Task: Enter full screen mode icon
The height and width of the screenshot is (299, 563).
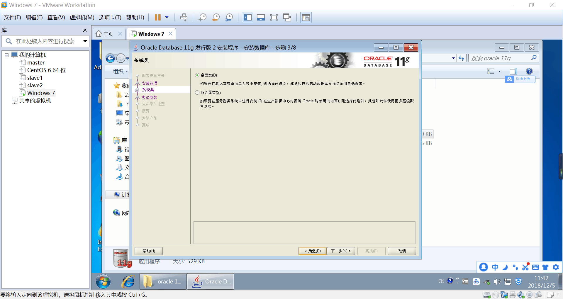Action: [x=274, y=18]
